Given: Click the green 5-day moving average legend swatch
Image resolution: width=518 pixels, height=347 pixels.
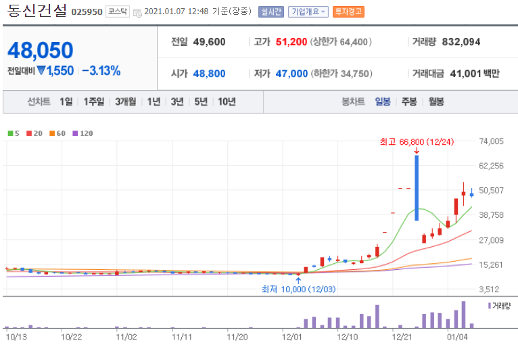Looking at the screenshot, I should pyautogui.click(x=11, y=133).
